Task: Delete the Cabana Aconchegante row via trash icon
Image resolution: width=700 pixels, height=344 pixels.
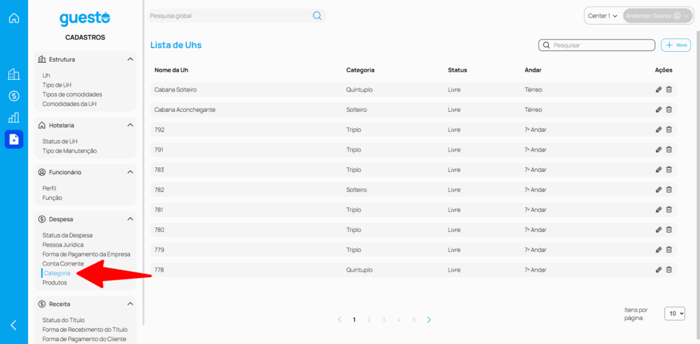Action: click(x=669, y=109)
